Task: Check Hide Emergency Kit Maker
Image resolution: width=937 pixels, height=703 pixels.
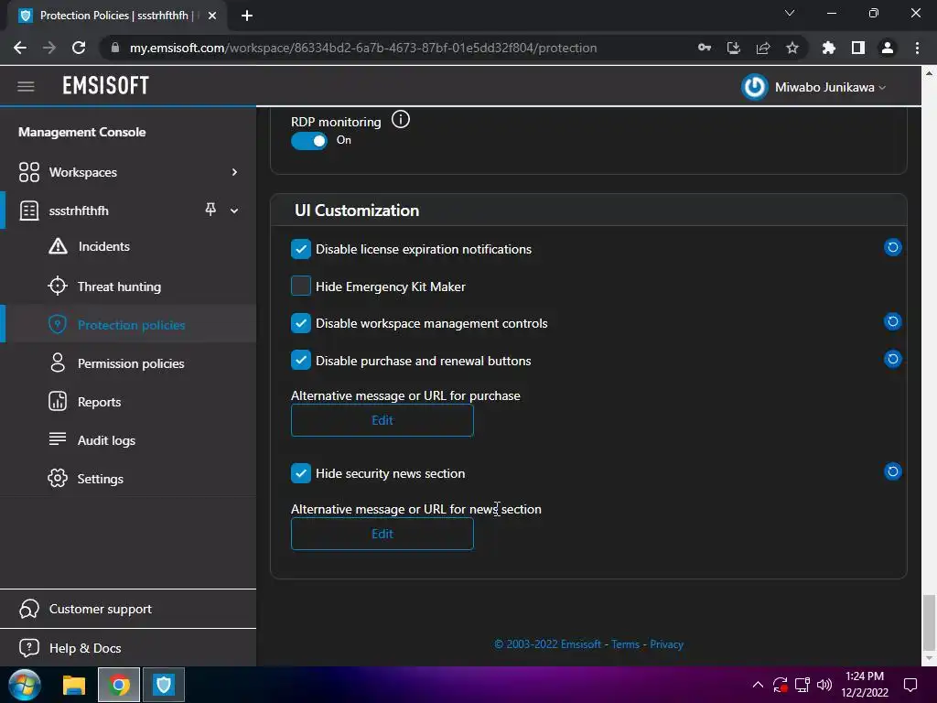Action: [x=300, y=286]
